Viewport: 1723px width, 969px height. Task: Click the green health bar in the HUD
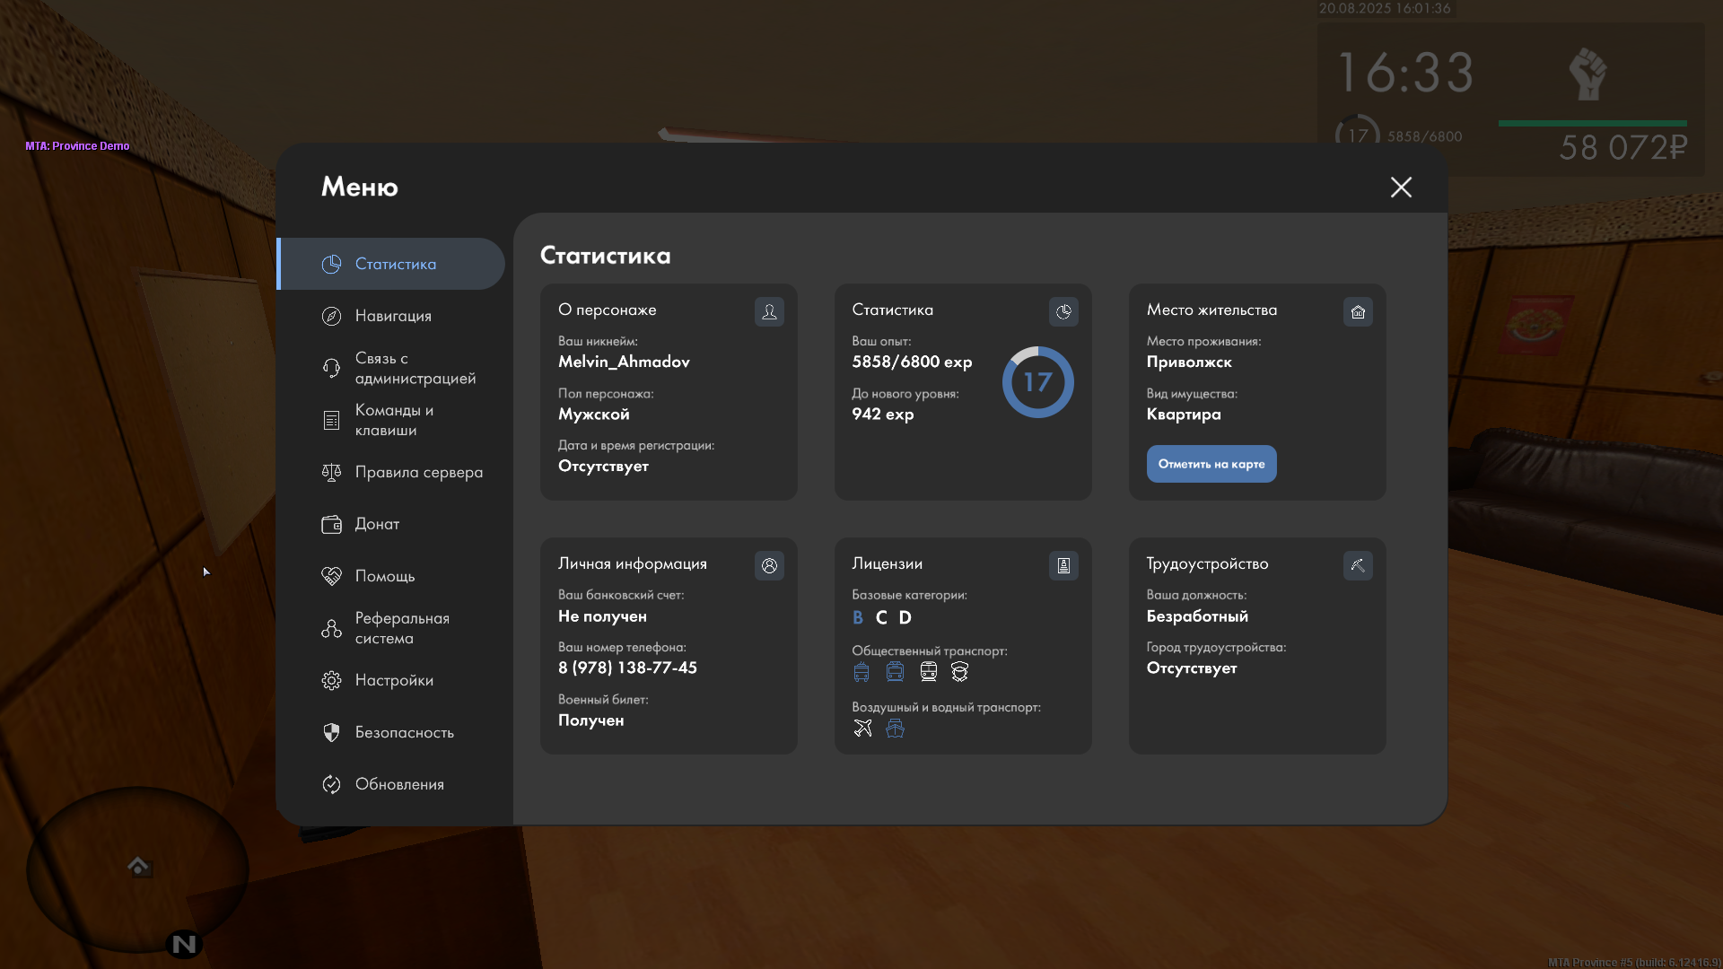(1593, 123)
